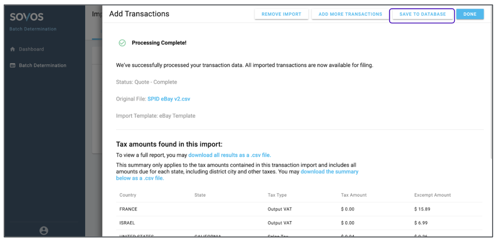Image resolution: width=498 pixels, height=241 pixels.
Task: Select the FRANCE row in the table
Action: (x=128, y=209)
